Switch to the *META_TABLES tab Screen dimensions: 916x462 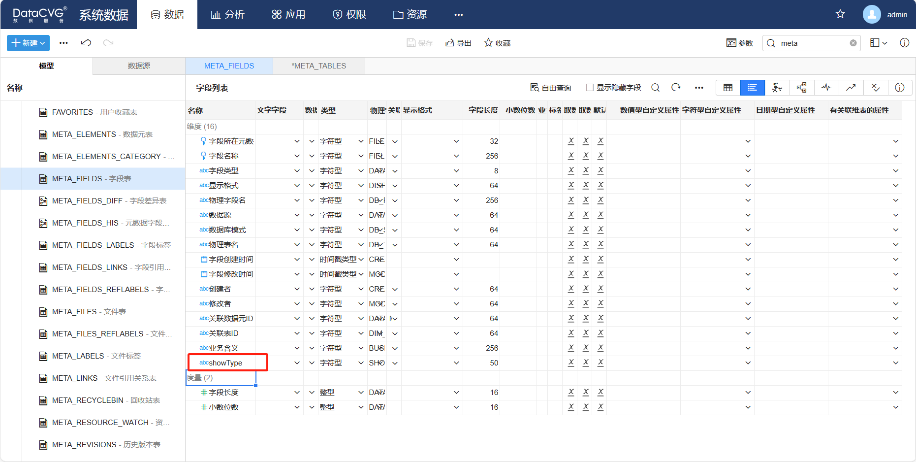[x=319, y=66]
